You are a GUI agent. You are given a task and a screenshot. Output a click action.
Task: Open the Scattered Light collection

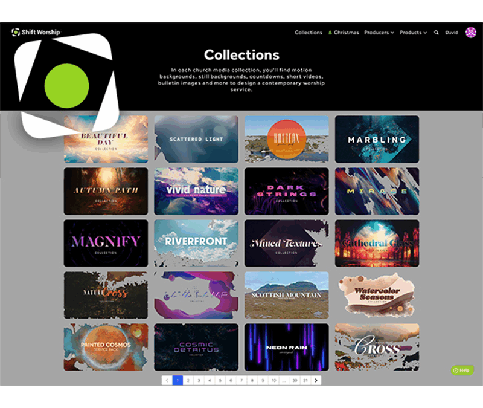(x=196, y=139)
